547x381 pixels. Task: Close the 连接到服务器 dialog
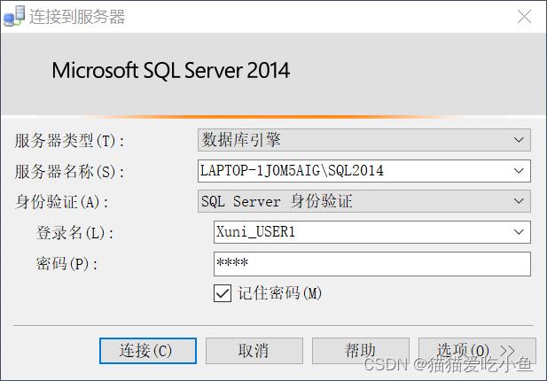pos(524,16)
